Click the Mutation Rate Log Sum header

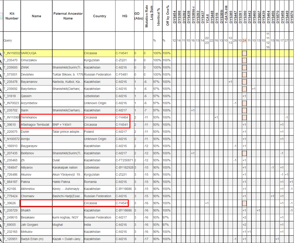149,16
